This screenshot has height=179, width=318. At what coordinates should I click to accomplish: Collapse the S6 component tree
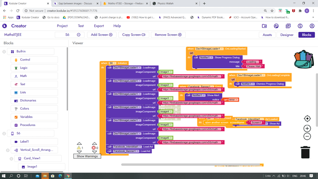tap(4, 133)
